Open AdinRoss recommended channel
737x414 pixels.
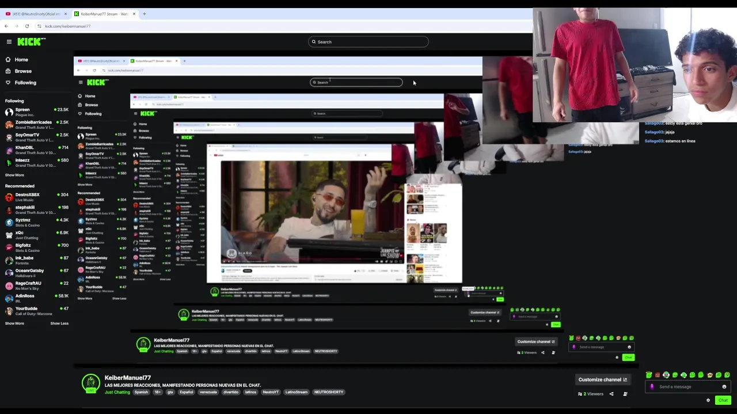(36, 298)
